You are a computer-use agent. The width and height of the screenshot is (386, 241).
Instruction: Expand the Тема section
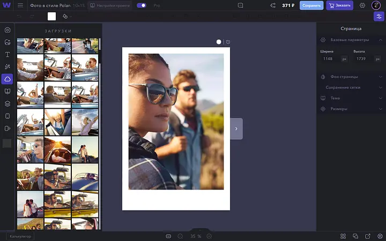click(x=351, y=98)
